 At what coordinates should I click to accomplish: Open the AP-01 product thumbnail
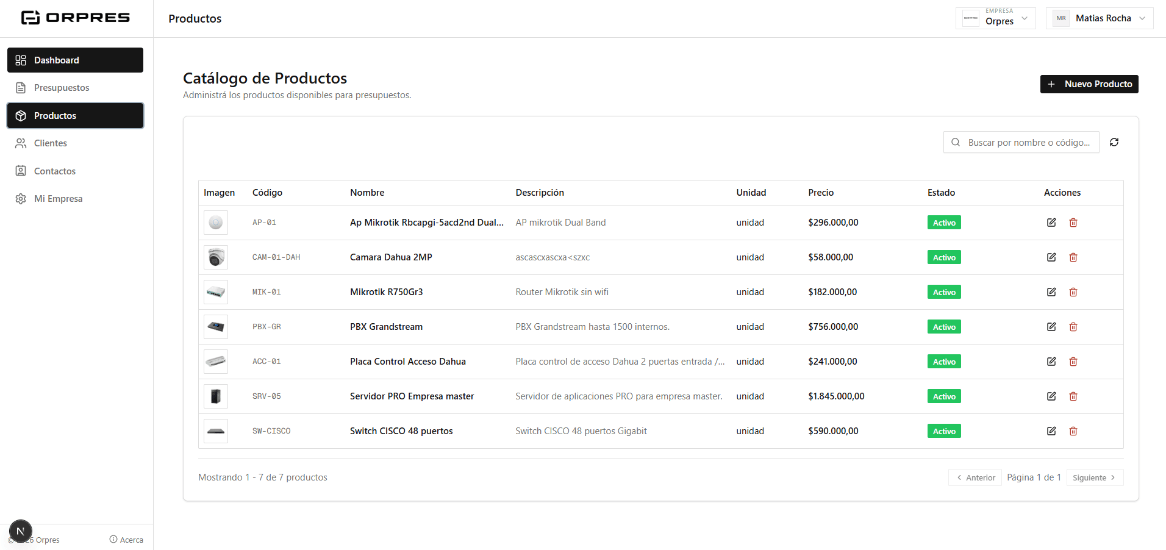(216, 223)
